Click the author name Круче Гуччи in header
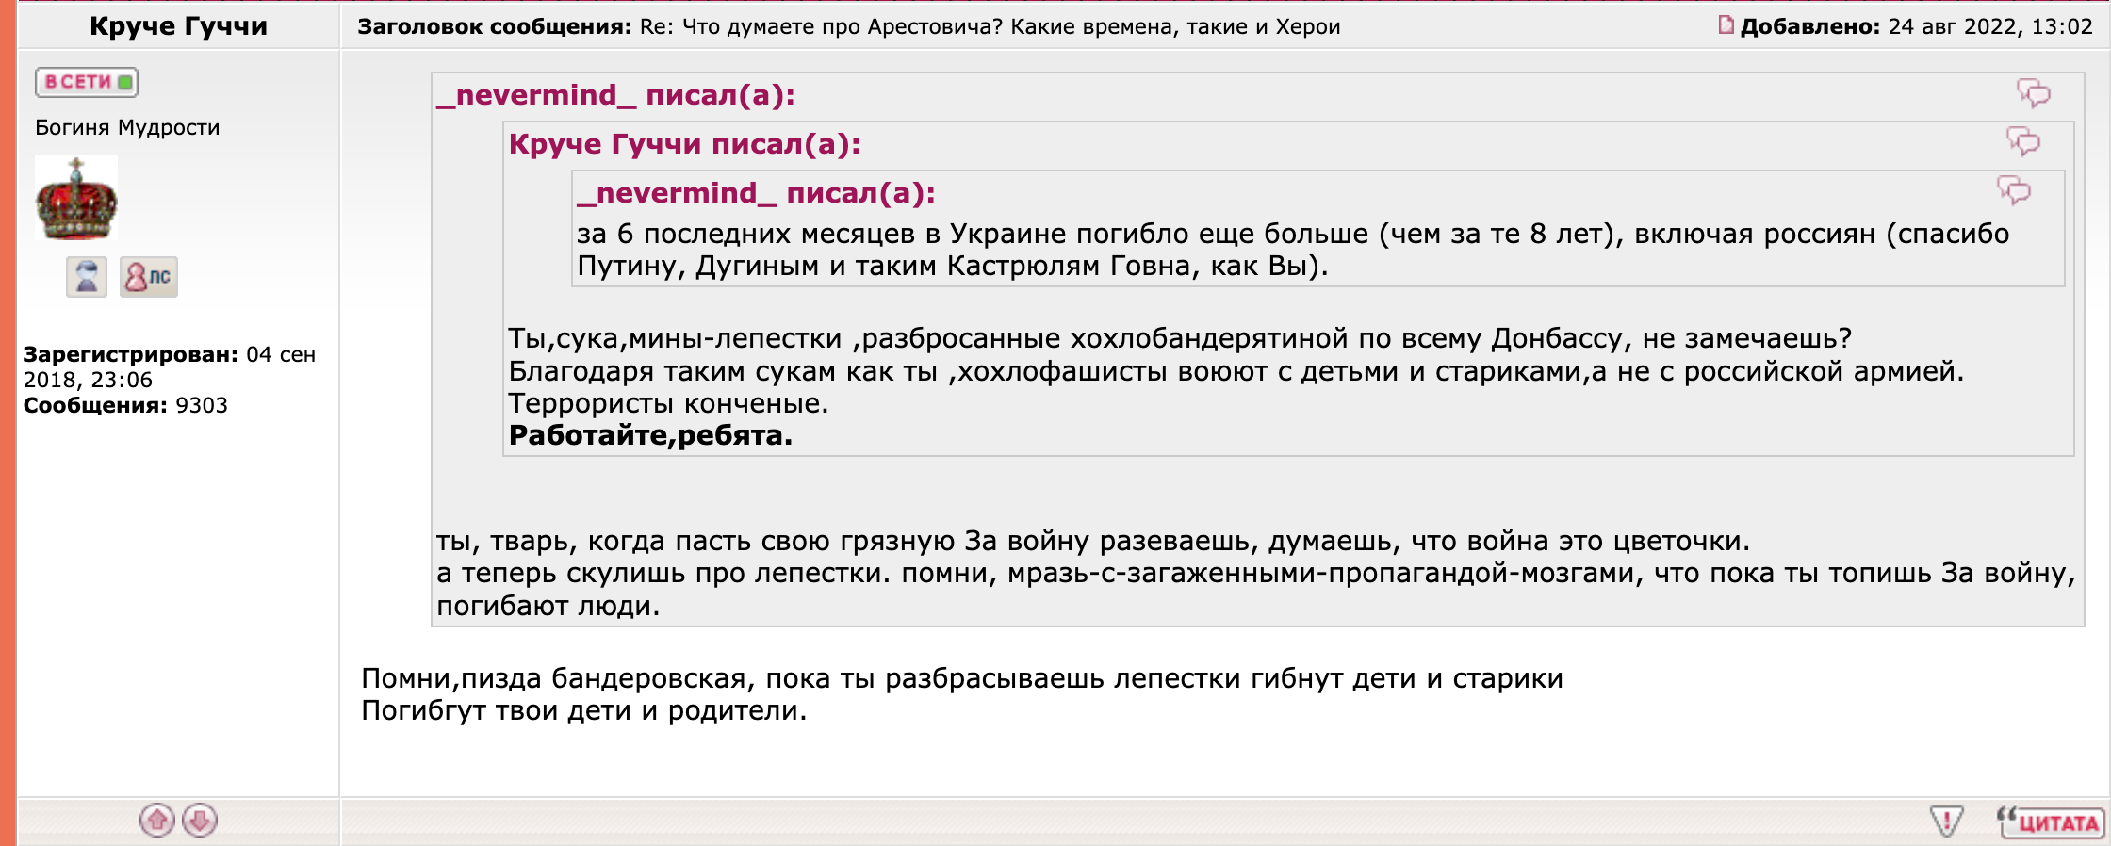 178,26
